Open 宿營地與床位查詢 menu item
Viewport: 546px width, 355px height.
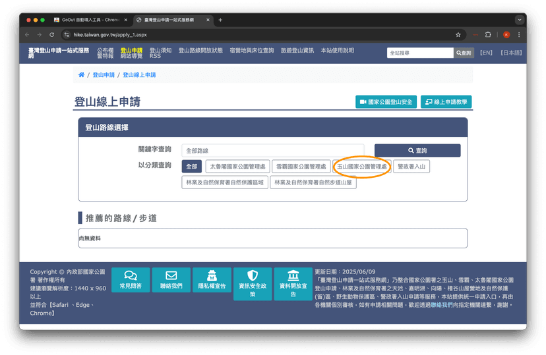[x=252, y=51]
